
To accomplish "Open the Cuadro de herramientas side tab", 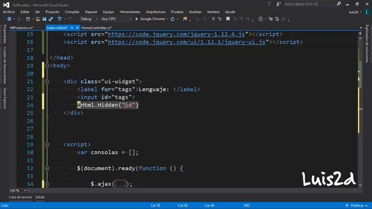I will 5,65.
